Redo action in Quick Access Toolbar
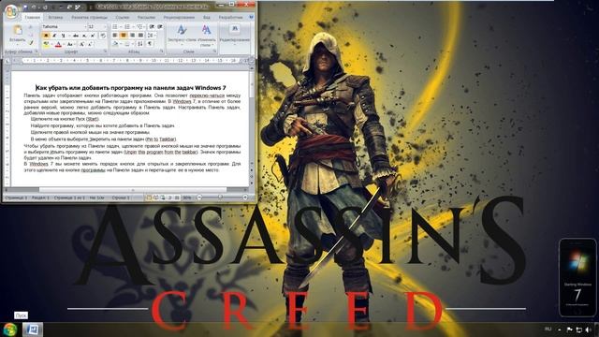599x337 pixels. tap(45, 7)
